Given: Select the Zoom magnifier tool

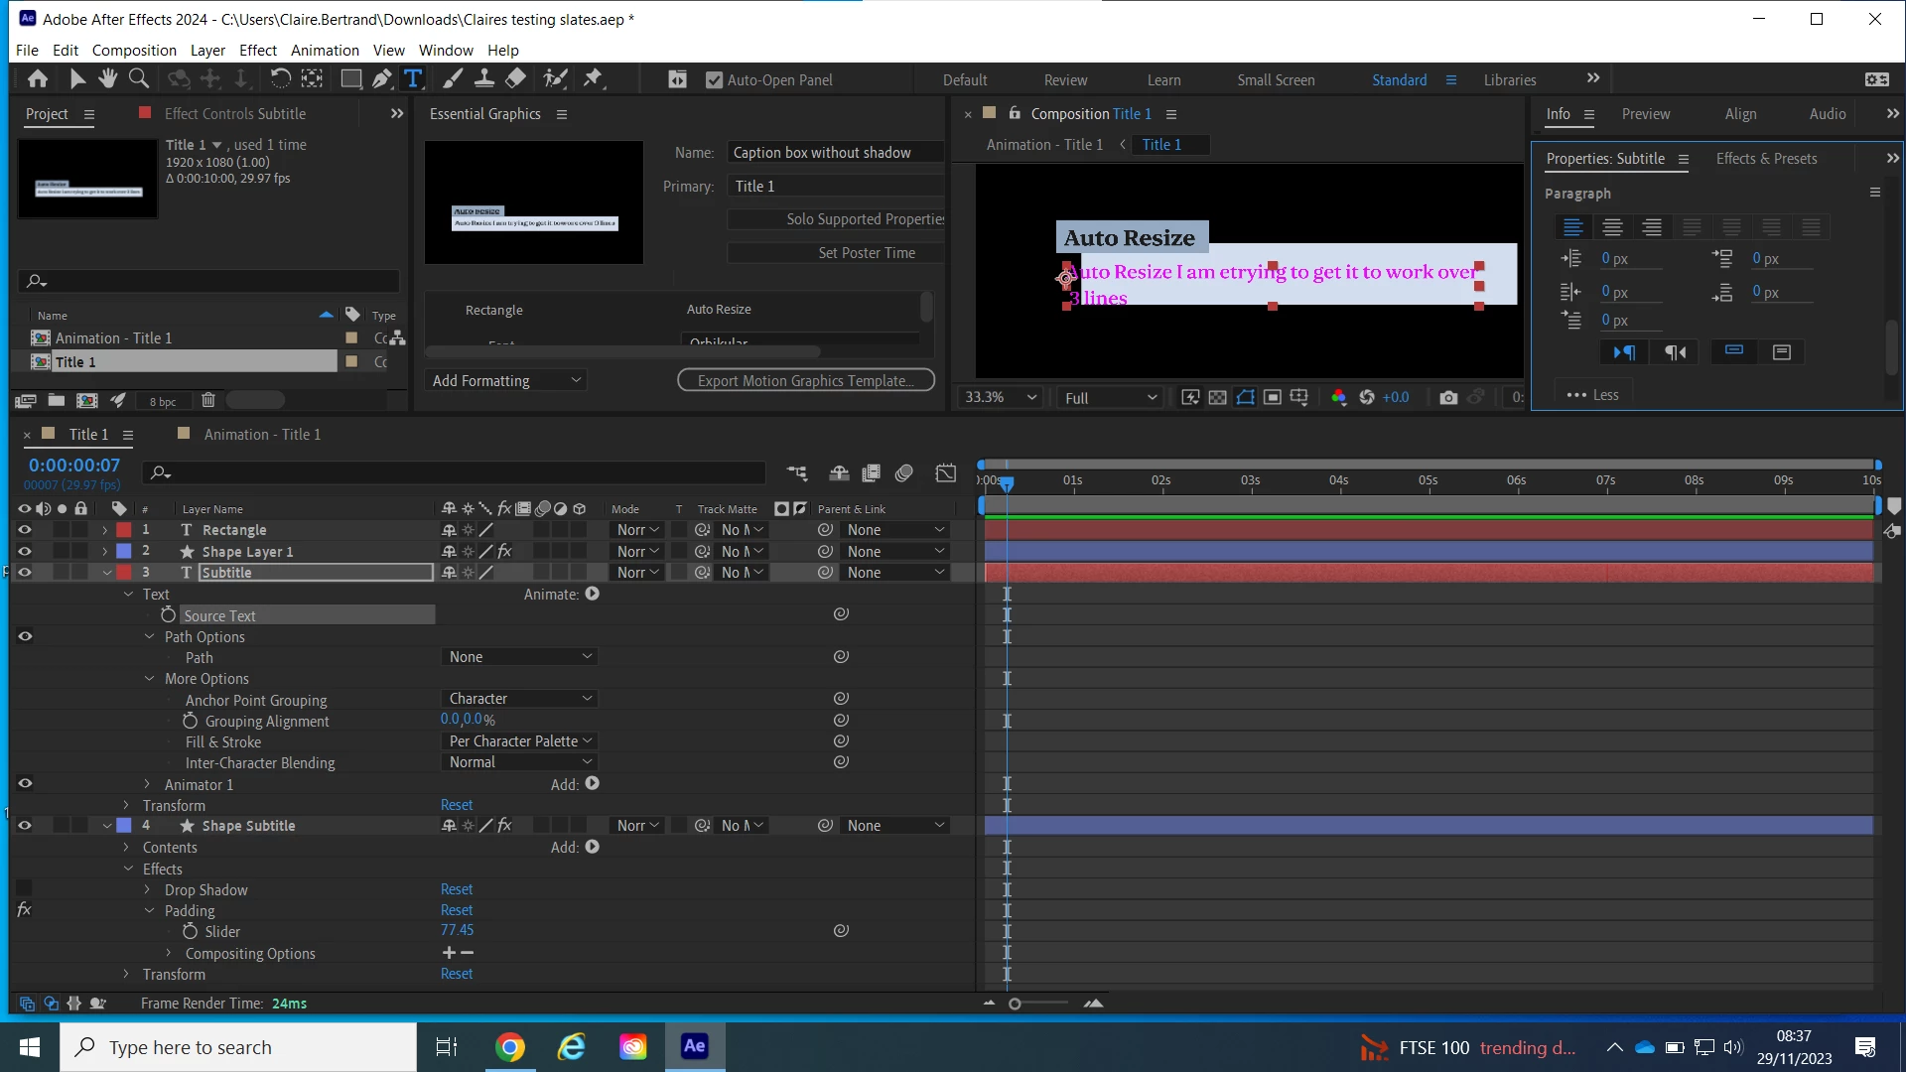Looking at the screenshot, I should [139, 78].
